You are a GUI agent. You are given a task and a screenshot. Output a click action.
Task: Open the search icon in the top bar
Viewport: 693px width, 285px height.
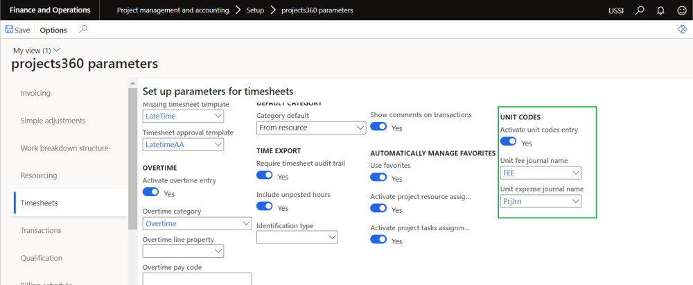click(x=640, y=10)
